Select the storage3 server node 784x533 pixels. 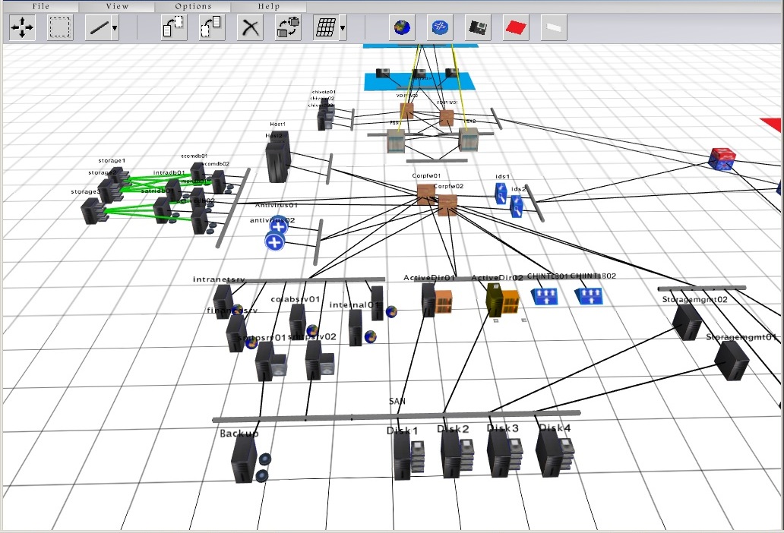tap(93, 211)
